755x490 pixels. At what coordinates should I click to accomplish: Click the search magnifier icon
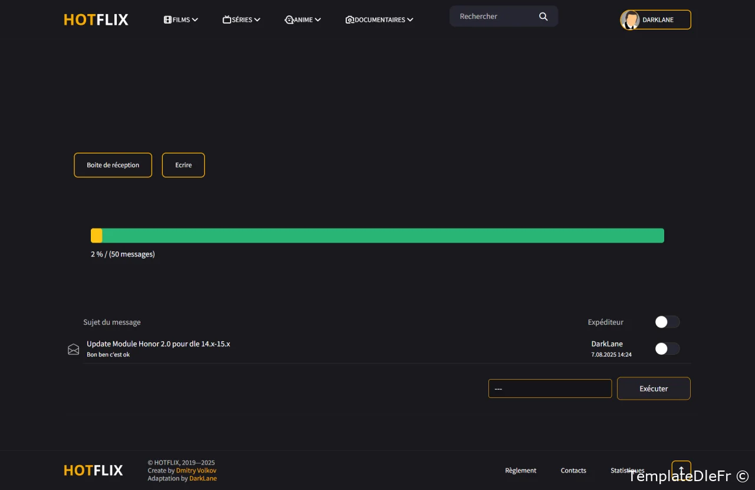point(543,17)
